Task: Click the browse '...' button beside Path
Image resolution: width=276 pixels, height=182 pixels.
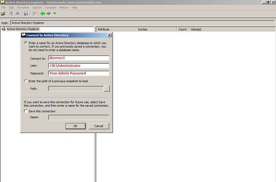Action: click(x=107, y=89)
